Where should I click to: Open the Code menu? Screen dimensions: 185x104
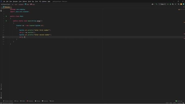point(20,1)
